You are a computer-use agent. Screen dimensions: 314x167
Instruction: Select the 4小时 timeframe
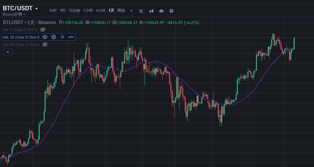pyautogui.click(x=101, y=11)
